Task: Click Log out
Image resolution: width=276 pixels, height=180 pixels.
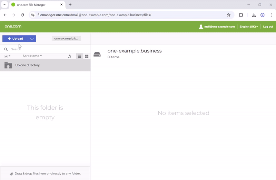Action: (268, 27)
